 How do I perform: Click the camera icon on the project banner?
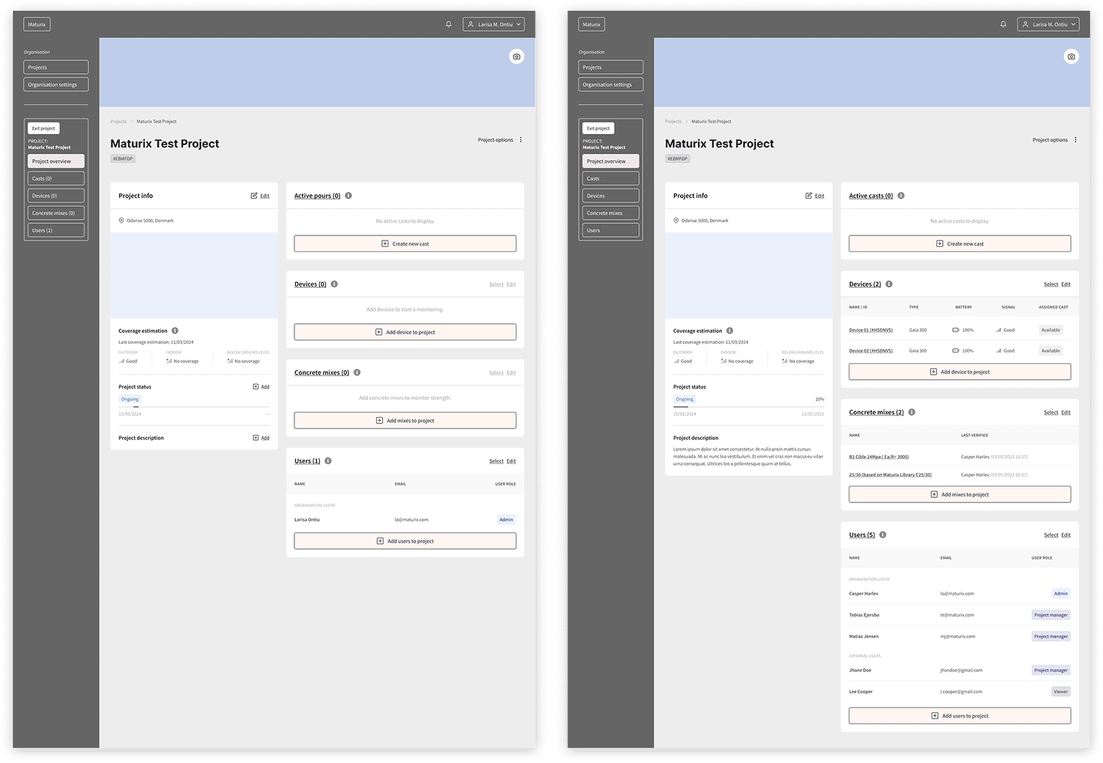pos(516,56)
